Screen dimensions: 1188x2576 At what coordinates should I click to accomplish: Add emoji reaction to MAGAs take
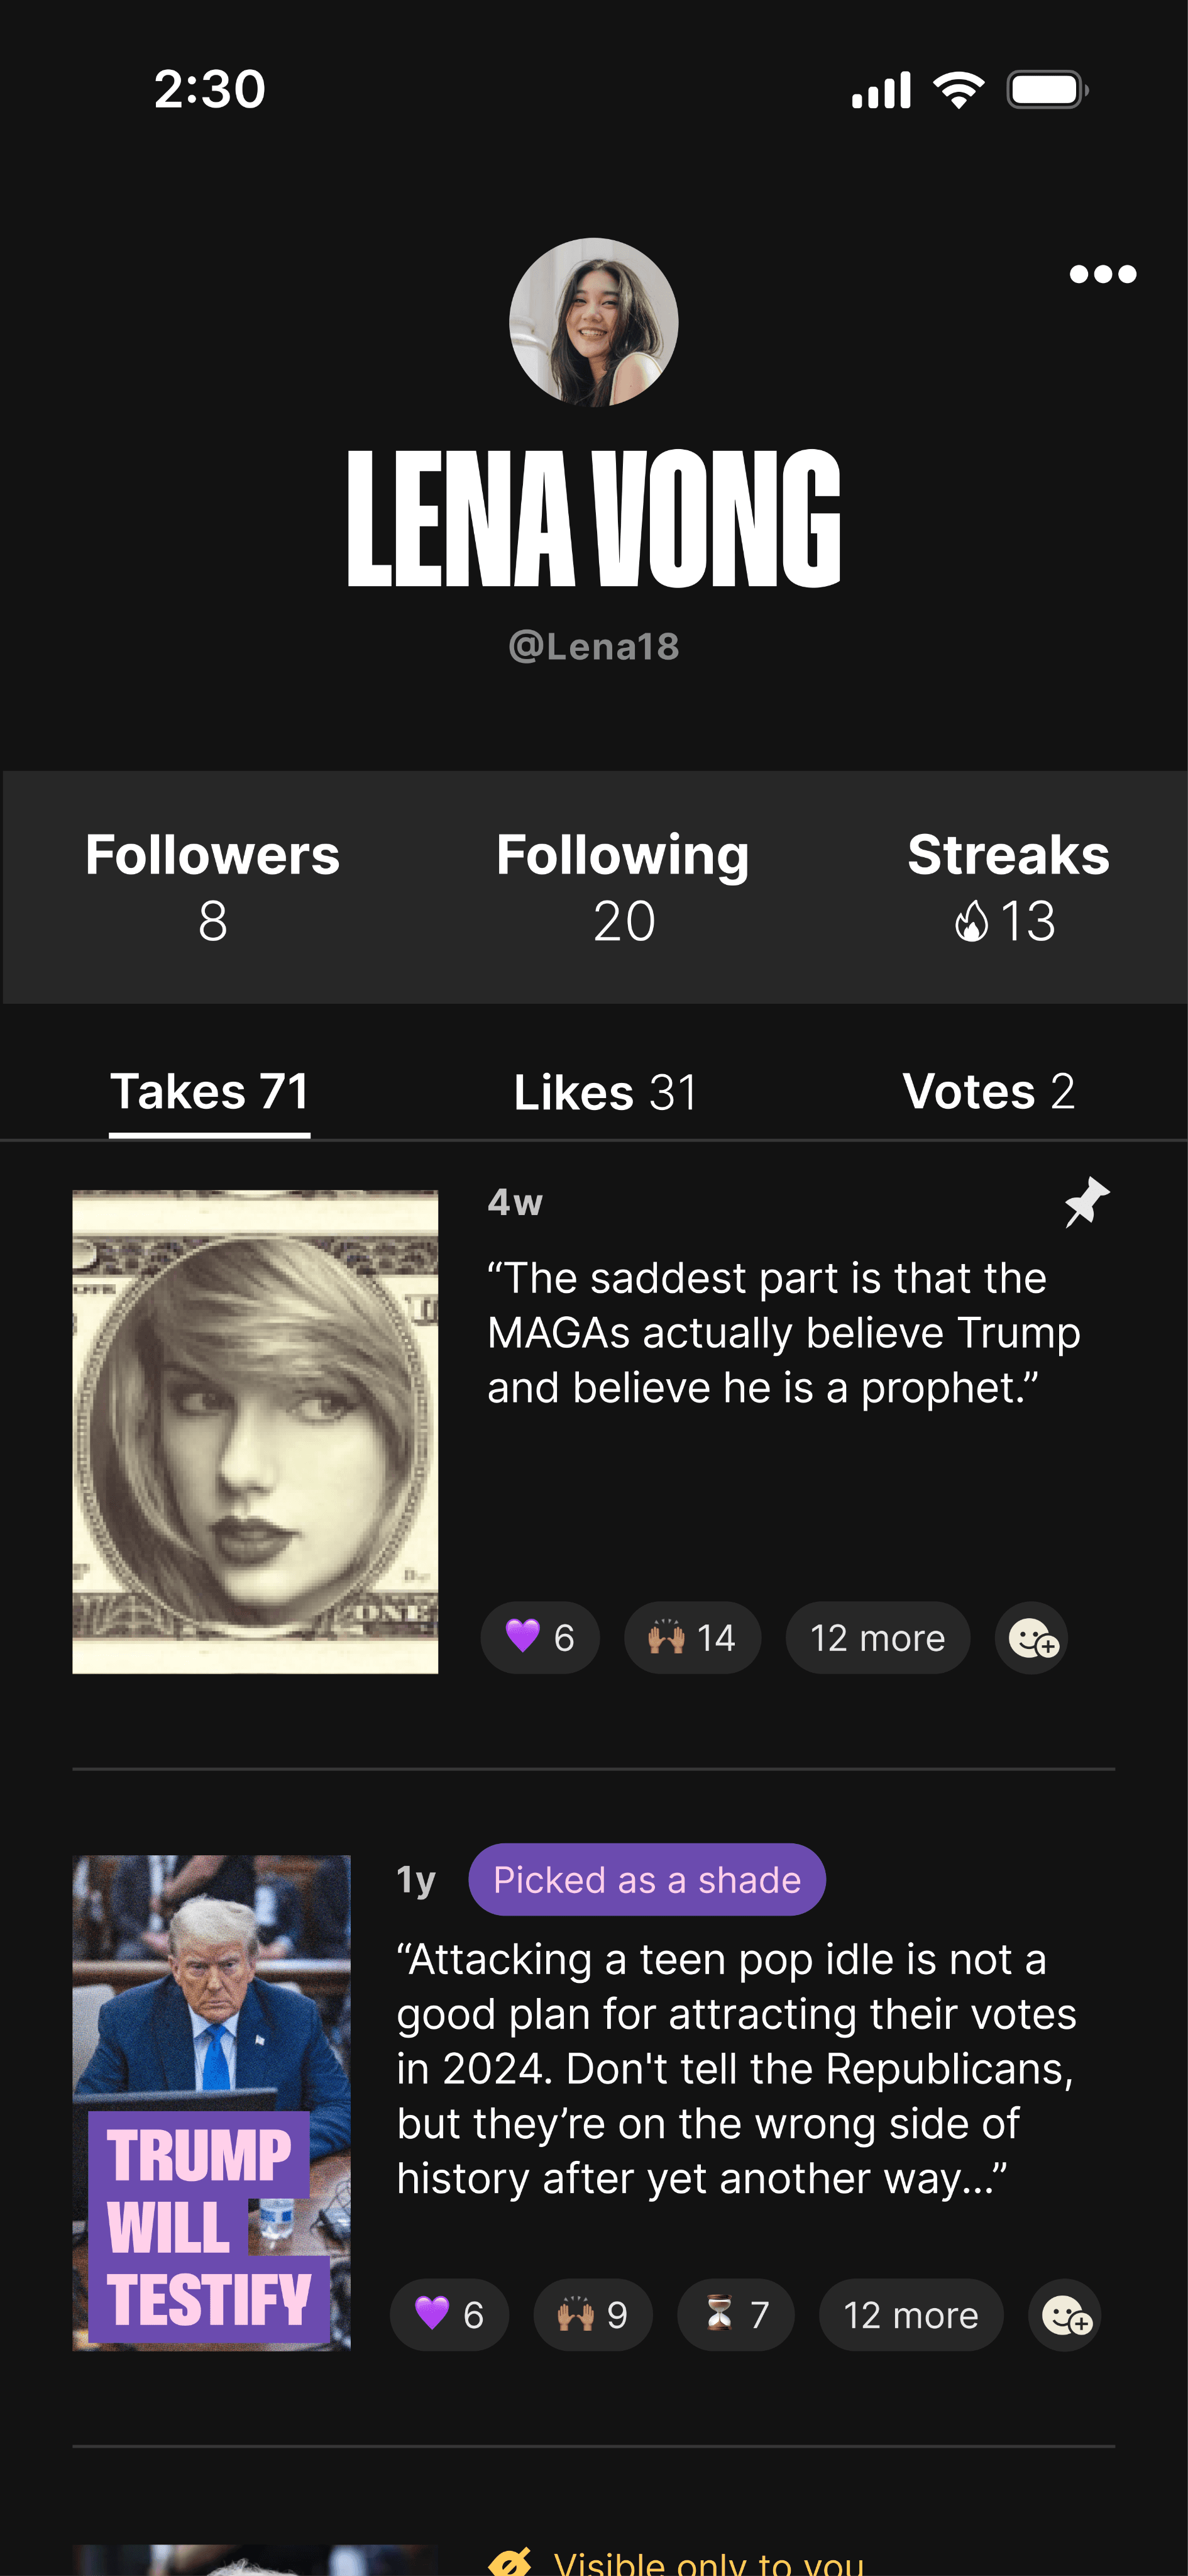click(1031, 1638)
